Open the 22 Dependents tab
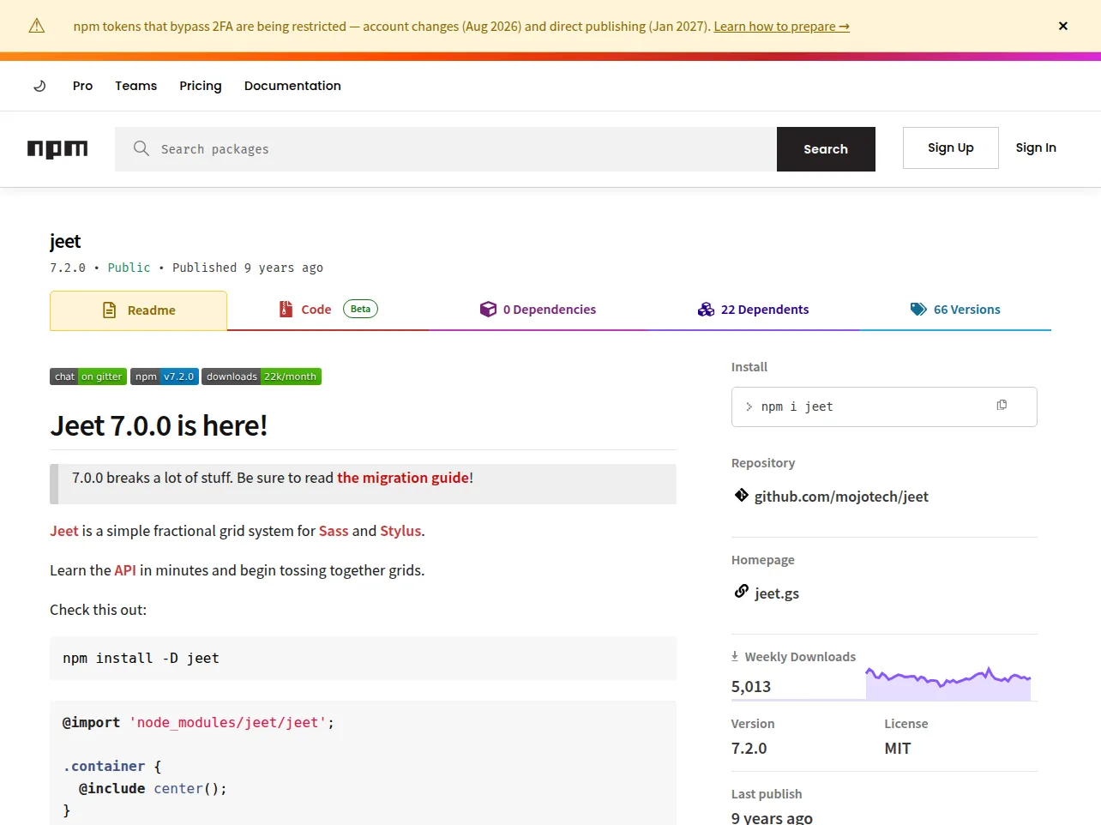The height and width of the screenshot is (825, 1101). point(753,310)
